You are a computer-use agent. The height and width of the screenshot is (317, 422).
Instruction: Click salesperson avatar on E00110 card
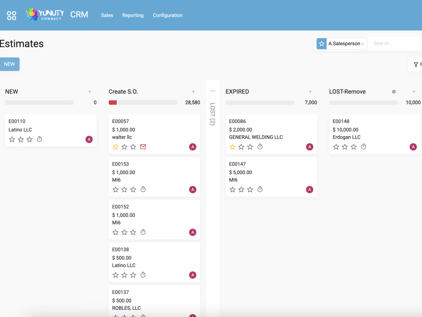click(89, 139)
